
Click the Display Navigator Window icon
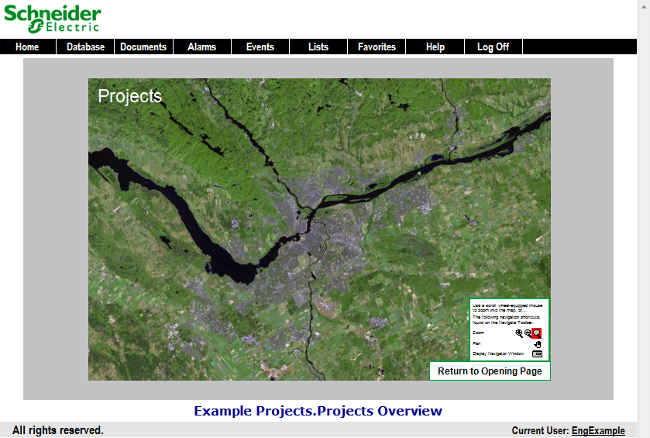point(537,354)
